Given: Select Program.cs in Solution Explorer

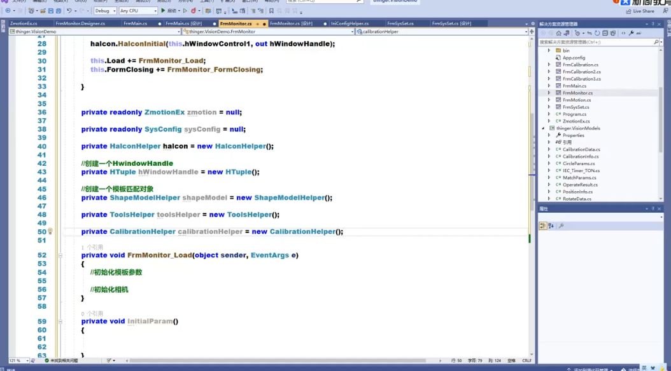Looking at the screenshot, I should tap(574, 114).
